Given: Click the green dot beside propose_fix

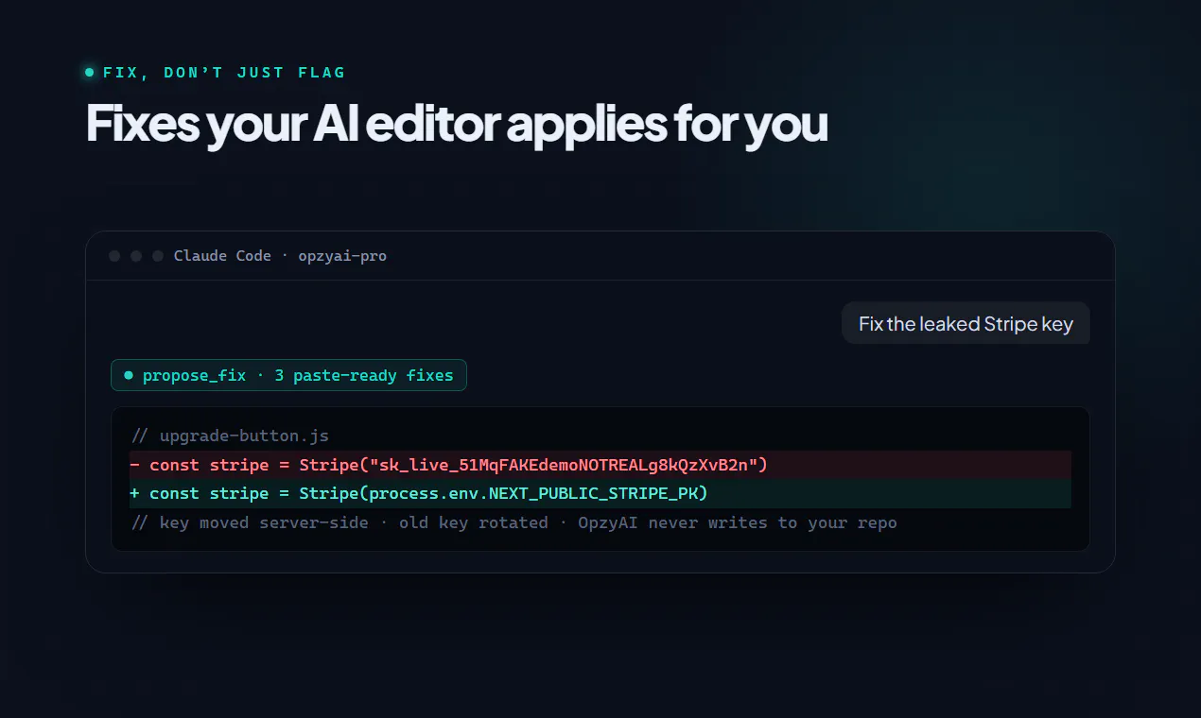Looking at the screenshot, I should (129, 375).
